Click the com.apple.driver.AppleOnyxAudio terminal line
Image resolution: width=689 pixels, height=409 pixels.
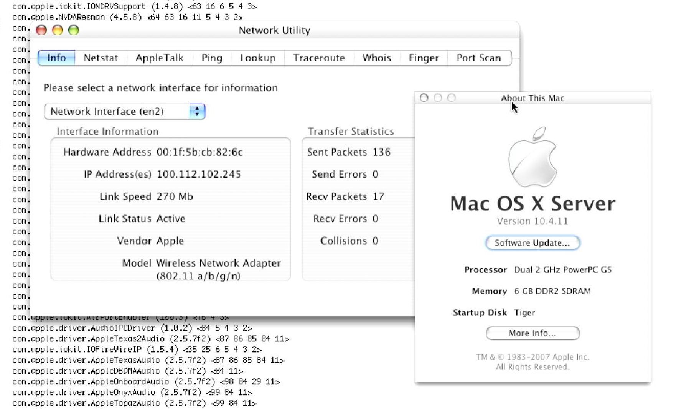click(132, 393)
